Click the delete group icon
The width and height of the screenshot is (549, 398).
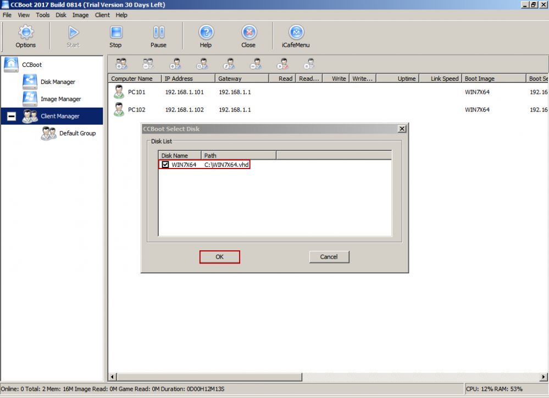click(x=148, y=64)
